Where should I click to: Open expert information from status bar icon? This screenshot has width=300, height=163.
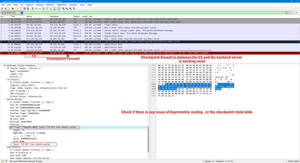[x=2, y=161]
